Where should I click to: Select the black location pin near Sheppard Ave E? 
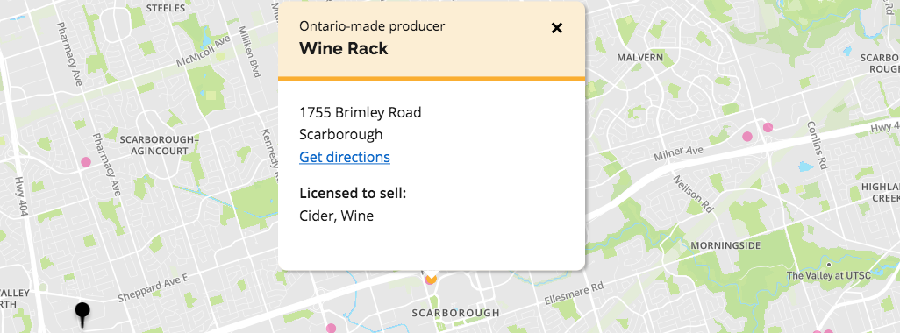pos(82,315)
